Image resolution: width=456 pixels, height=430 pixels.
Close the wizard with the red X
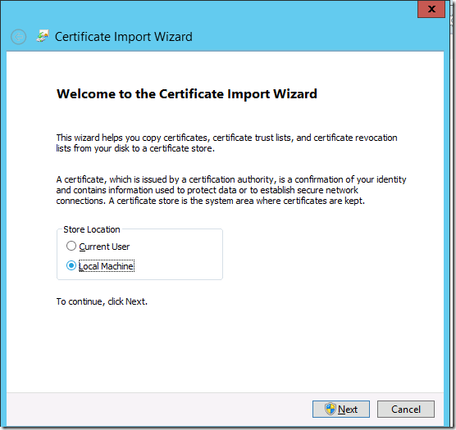click(431, 9)
